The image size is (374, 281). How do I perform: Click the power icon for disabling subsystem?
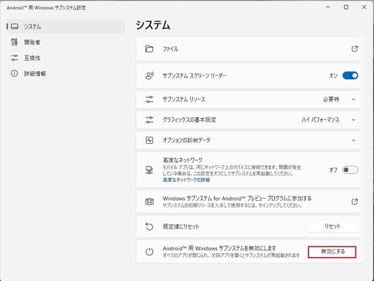pos(150,252)
